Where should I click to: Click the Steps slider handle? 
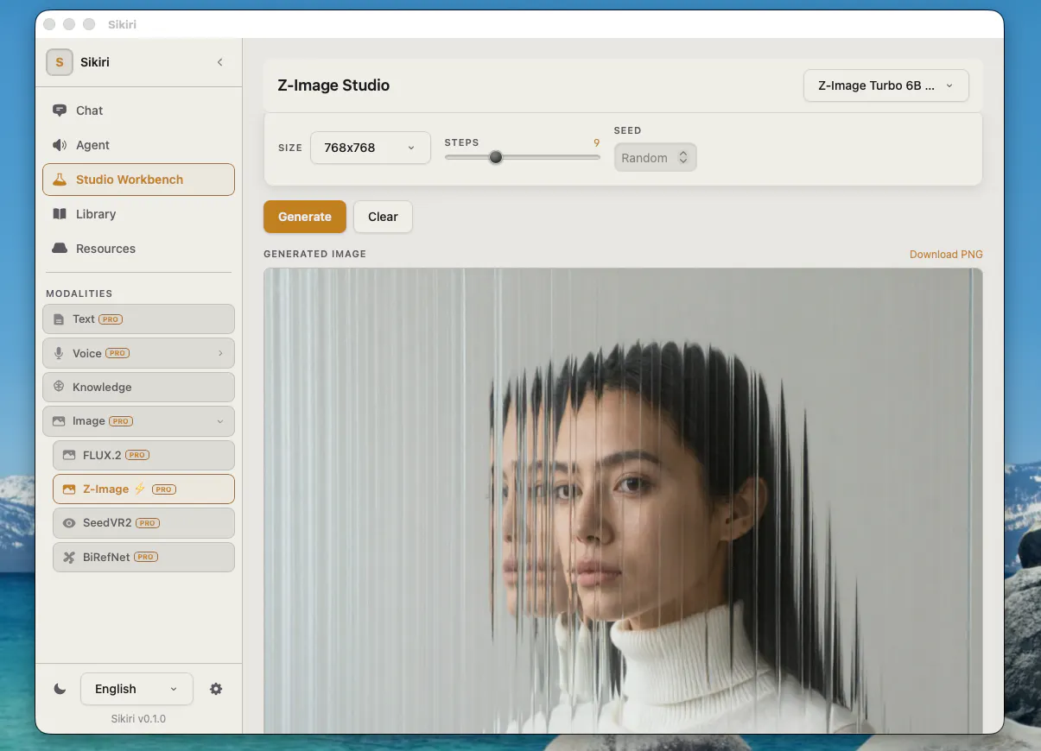tap(496, 157)
